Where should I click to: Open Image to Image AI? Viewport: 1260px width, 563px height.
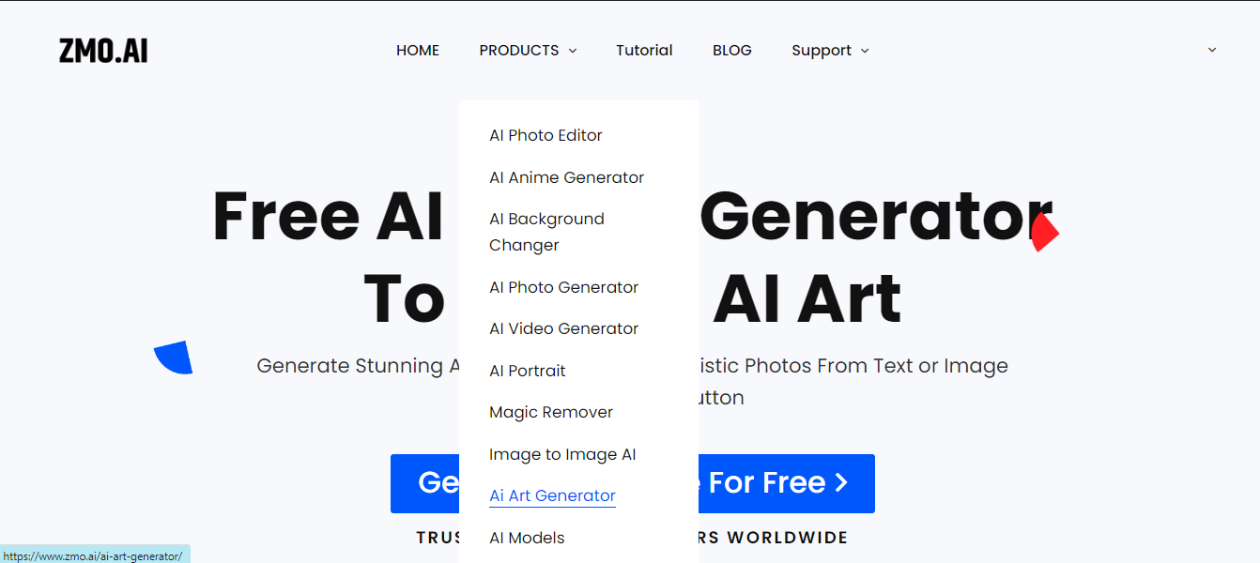[562, 454]
